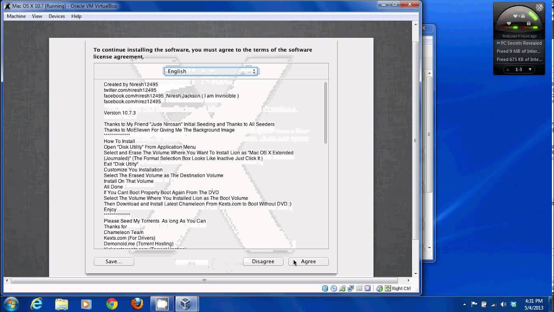The width and height of the screenshot is (554, 312).
Task: Open the network signal tray icon
Action: pos(493,304)
